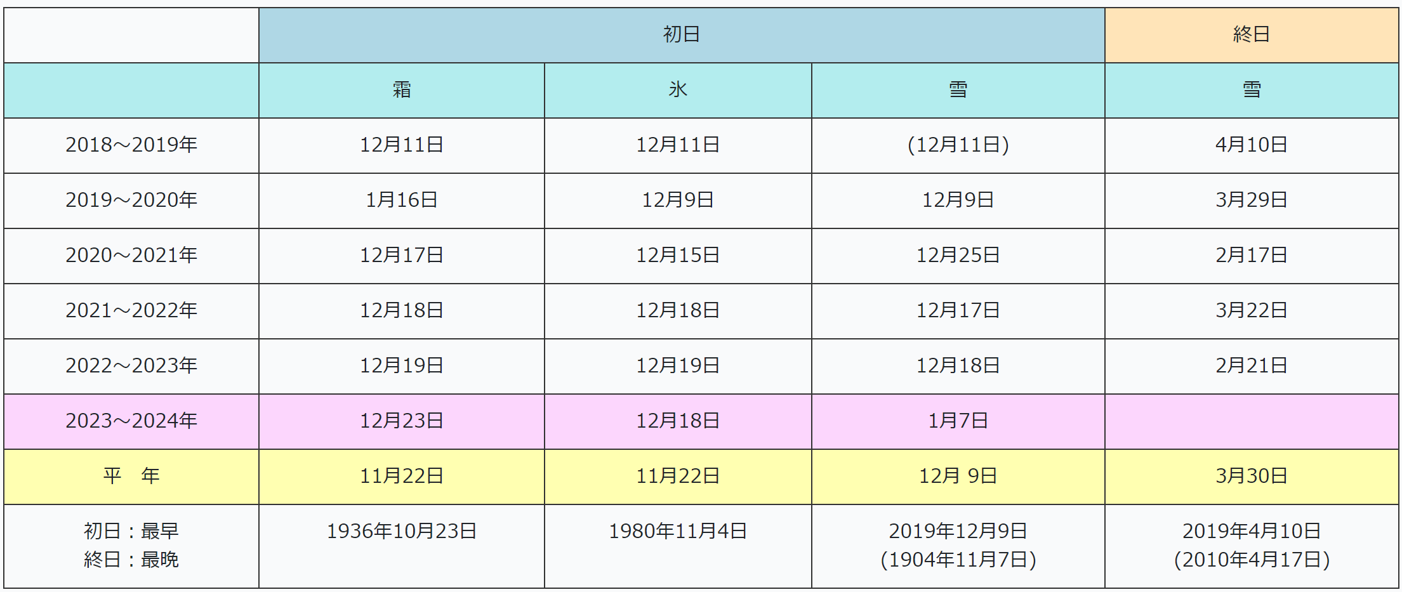Select the 2020～2021年 row label
1402x592 pixels.
[x=131, y=255]
